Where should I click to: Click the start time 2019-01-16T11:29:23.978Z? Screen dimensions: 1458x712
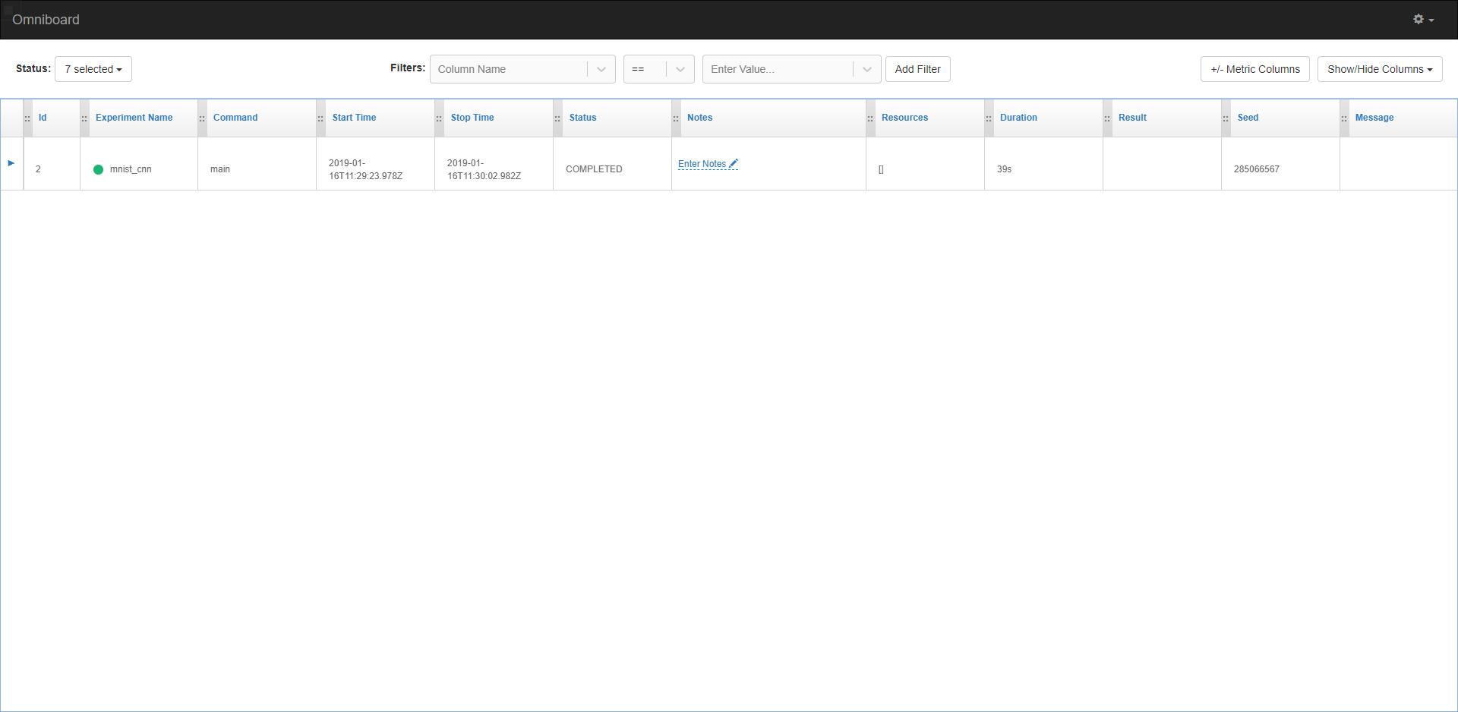click(x=365, y=169)
